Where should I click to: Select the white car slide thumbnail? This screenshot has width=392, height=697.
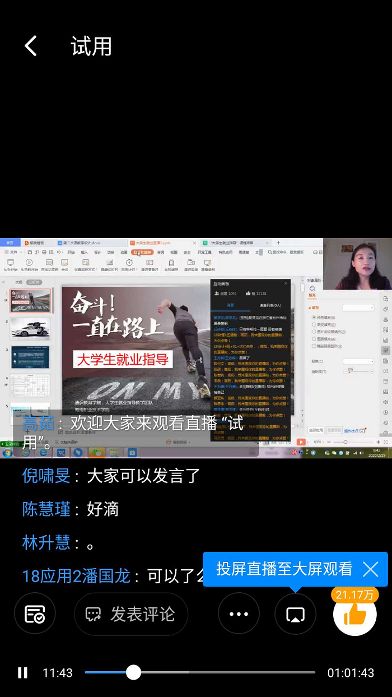point(30,329)
